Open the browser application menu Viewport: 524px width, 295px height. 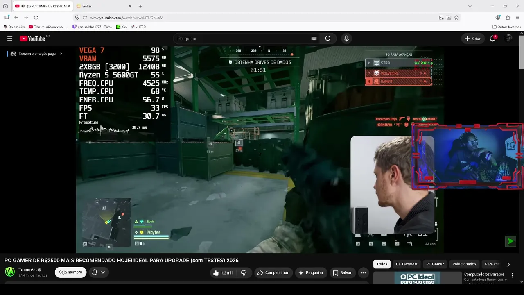click(517, 18)
